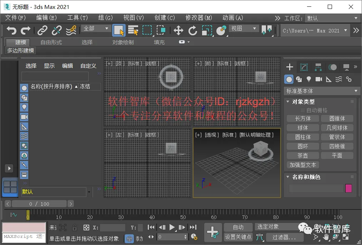Select Cameras category in Create panel
This screenshot has height=245, width=362.
coord(318,80)
